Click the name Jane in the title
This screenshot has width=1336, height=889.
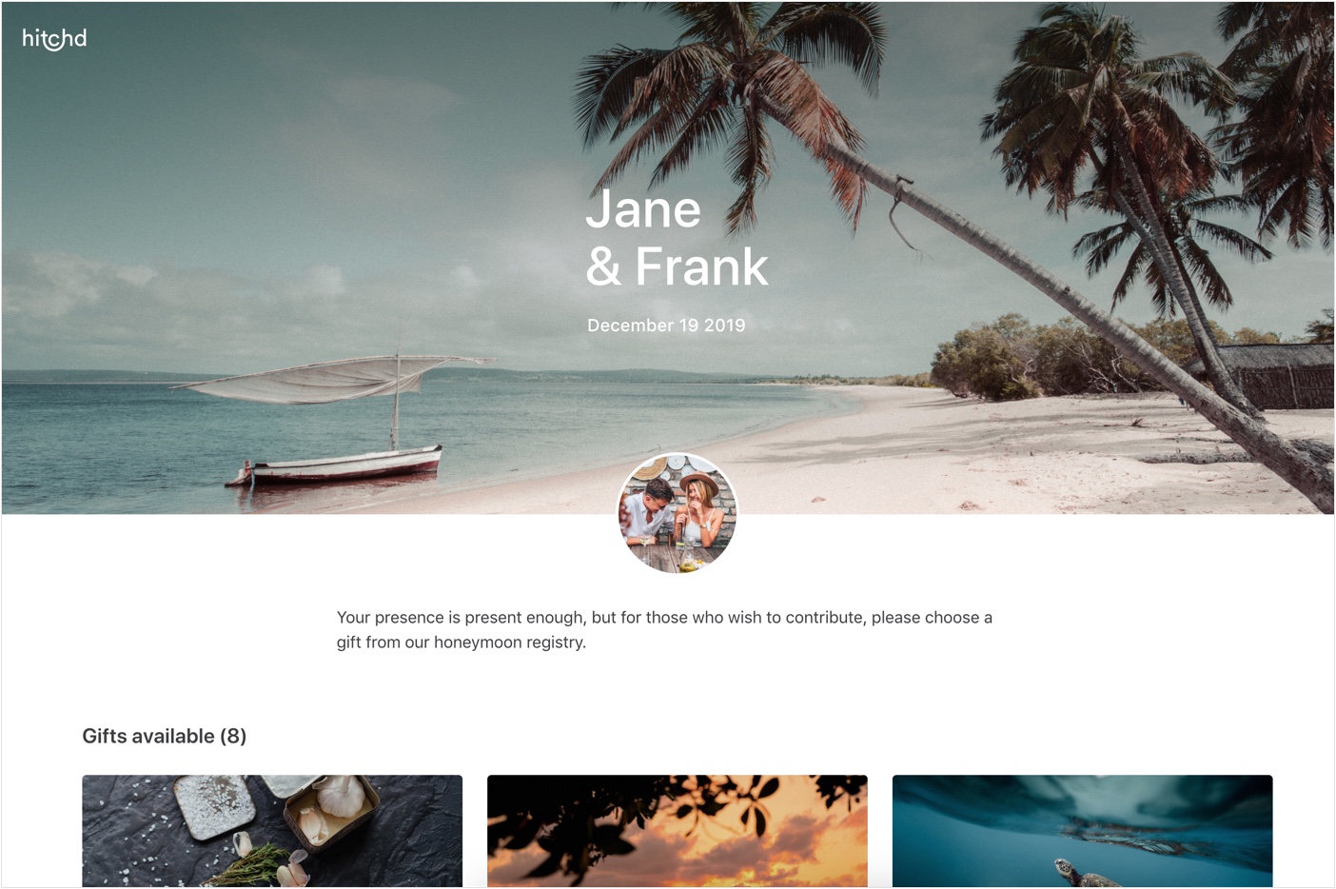[x=643, y=209]
